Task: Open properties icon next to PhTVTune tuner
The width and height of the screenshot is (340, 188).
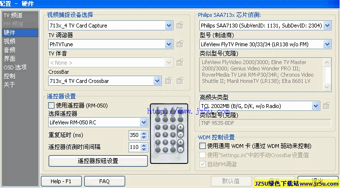Action: click(x=180, y=44)
